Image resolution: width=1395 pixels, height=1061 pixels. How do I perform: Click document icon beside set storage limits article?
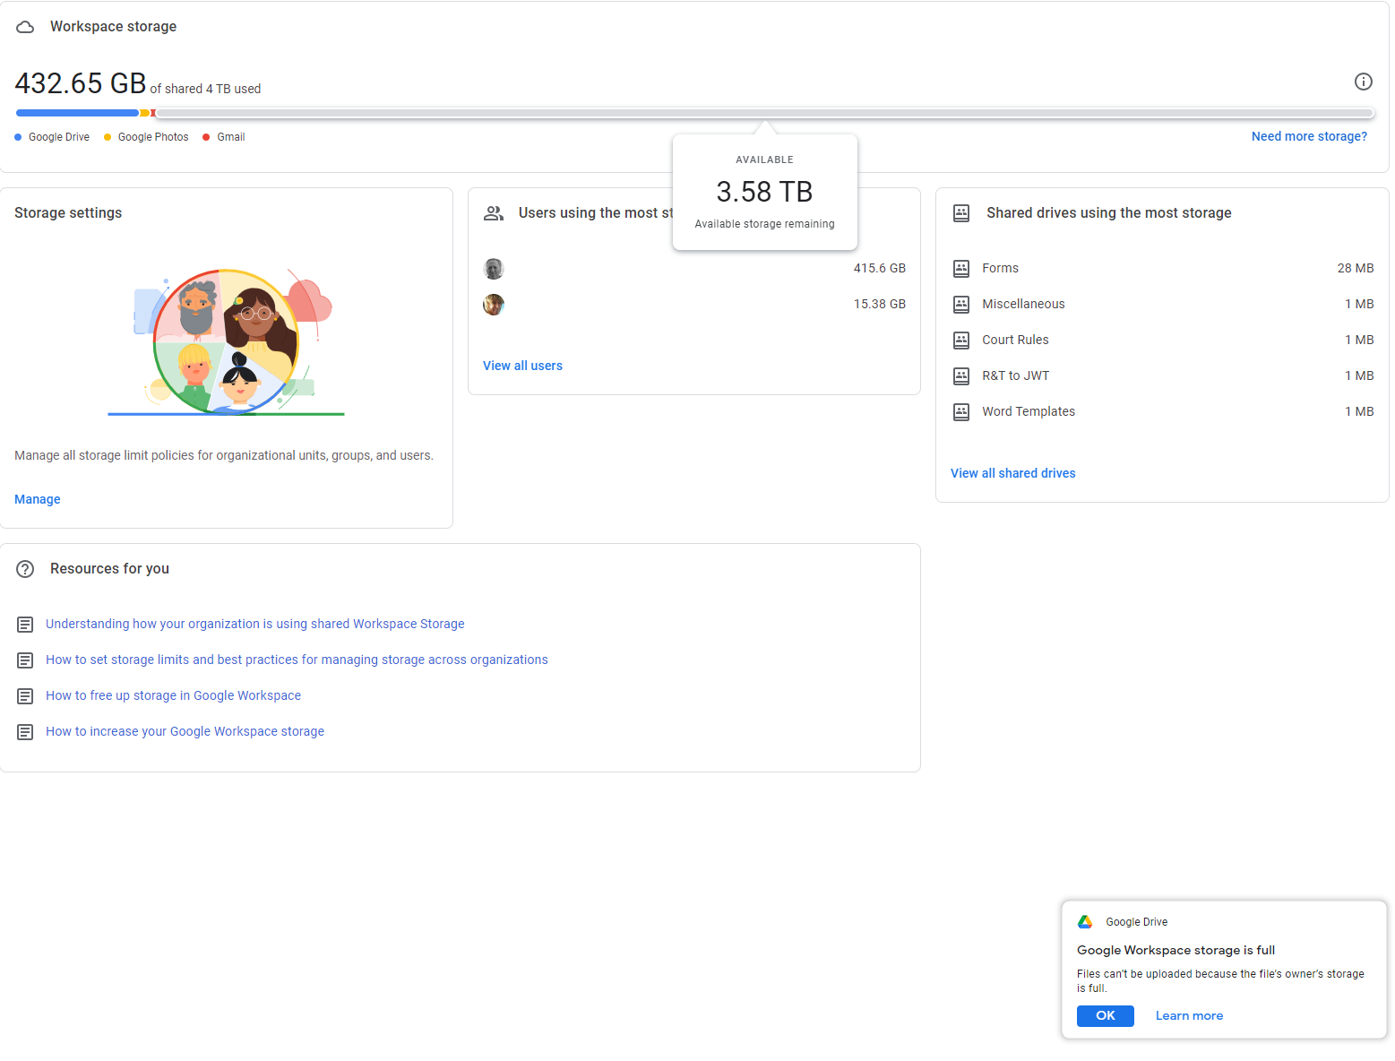pos(25,660)
